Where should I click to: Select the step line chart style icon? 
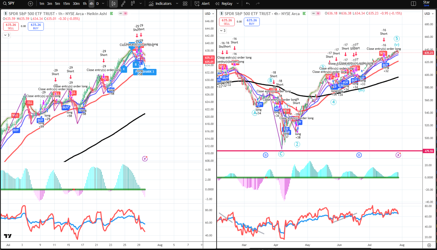point(123,4)
